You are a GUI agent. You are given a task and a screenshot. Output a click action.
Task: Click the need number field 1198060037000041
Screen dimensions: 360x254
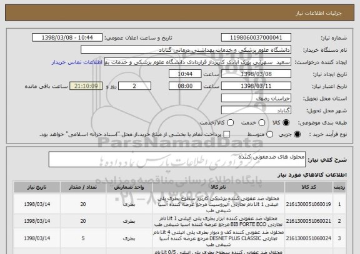click(x=256, y=37)
